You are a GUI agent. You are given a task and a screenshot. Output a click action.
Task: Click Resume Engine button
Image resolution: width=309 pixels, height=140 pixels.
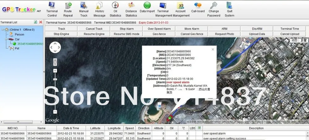94,34
